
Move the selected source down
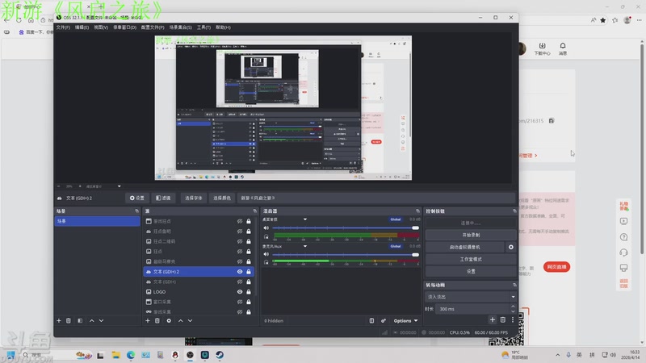tap(190, 320)
